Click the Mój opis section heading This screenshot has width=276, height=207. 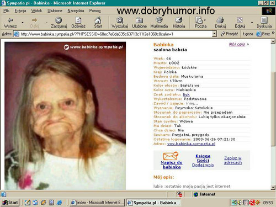pos(163,177)
